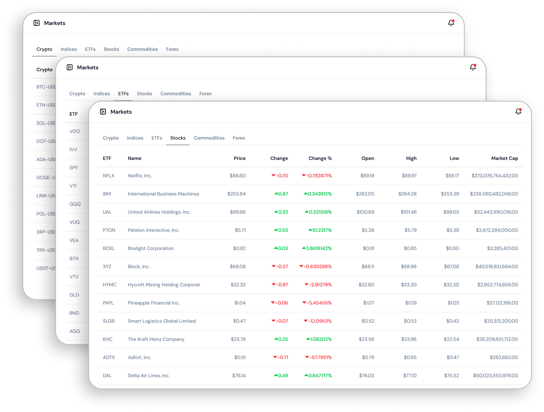This screenshot has height=412, width=544.
Task: Select Delta Air Lines, Inc. row
Action: point(310,375)
